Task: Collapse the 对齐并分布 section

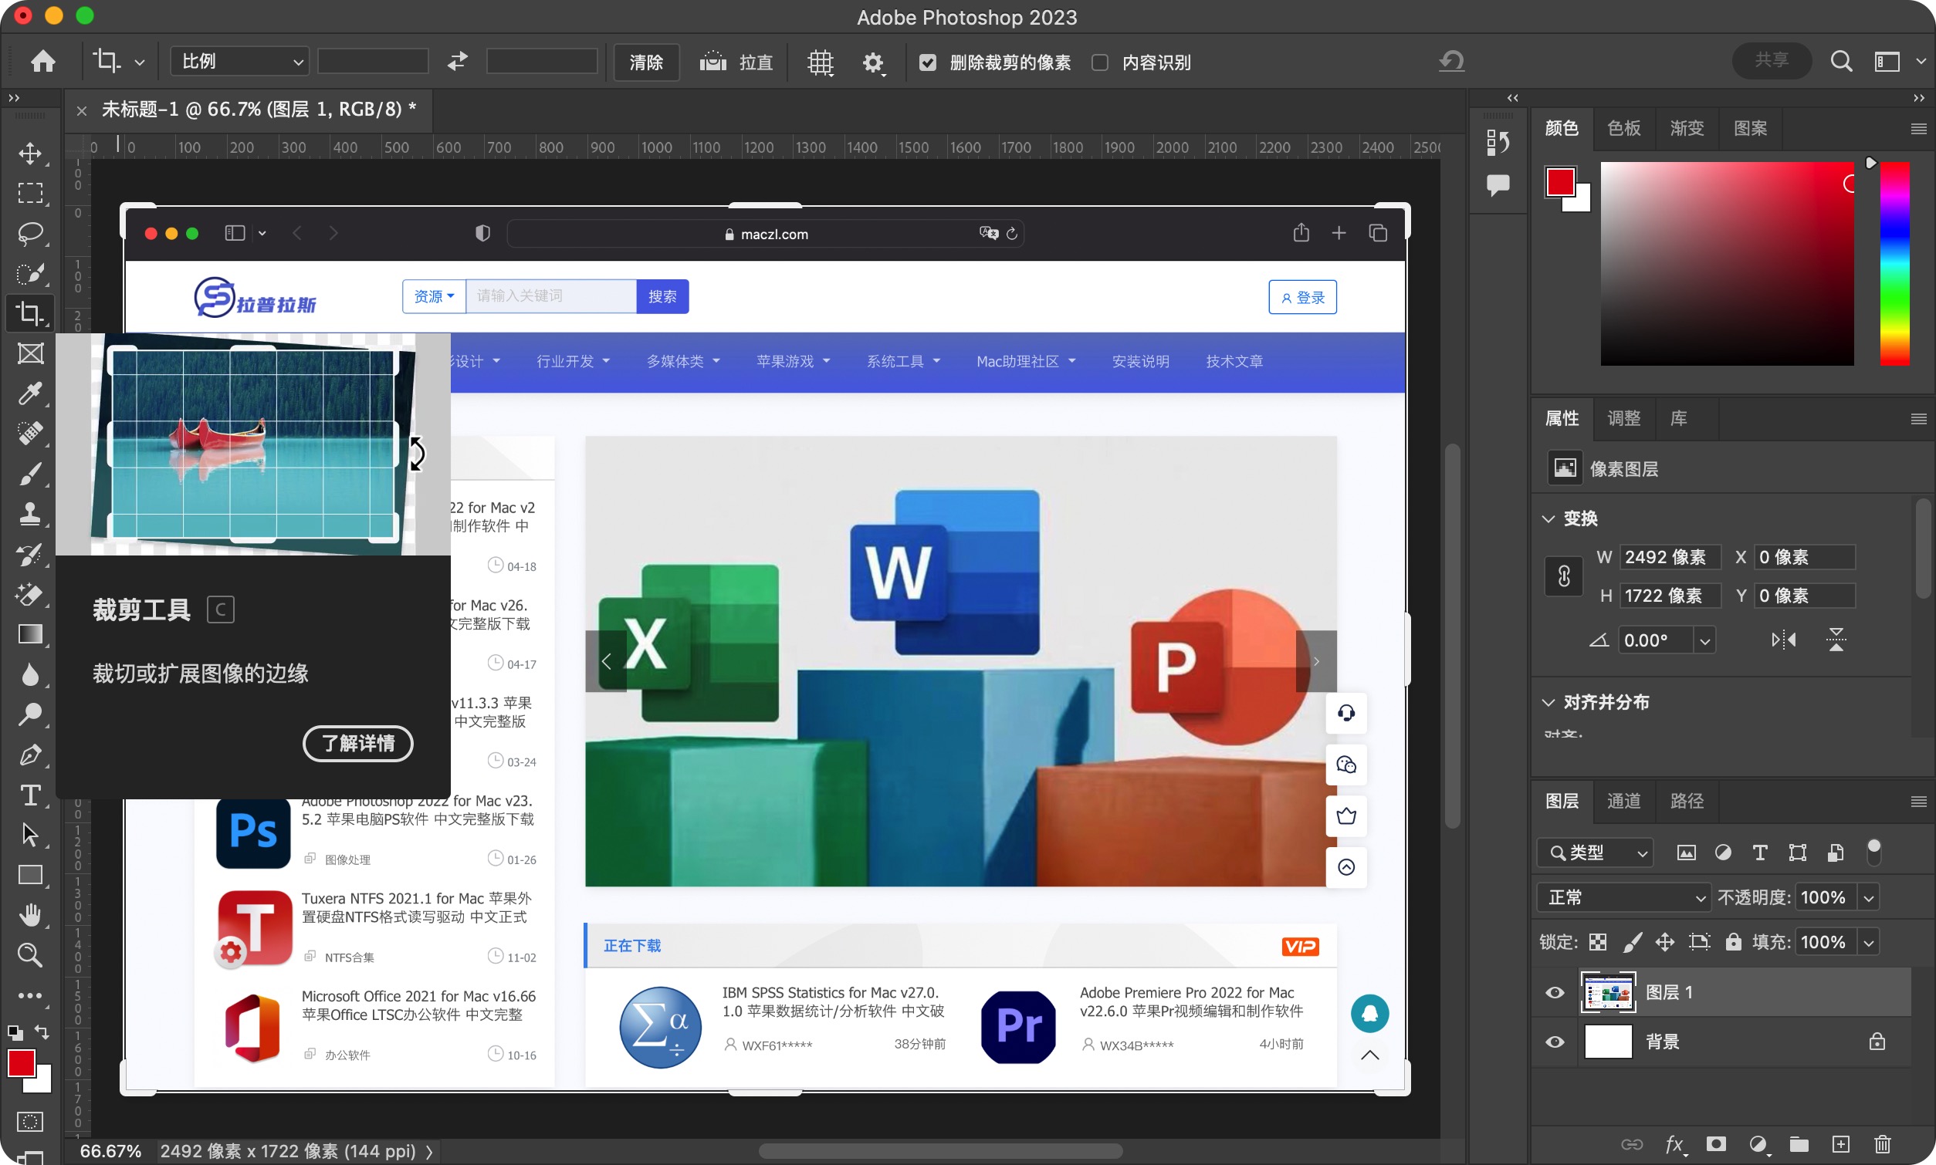Action: 1548,703
